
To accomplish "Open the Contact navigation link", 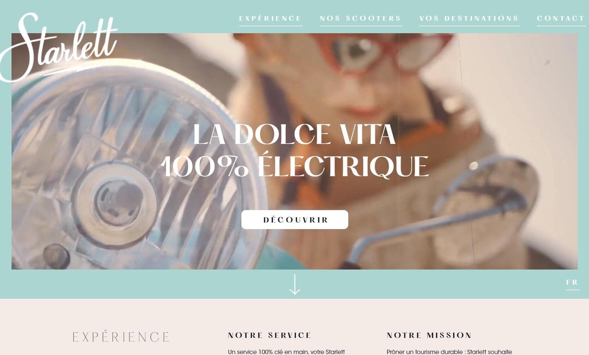I will (x=561, y=18).
